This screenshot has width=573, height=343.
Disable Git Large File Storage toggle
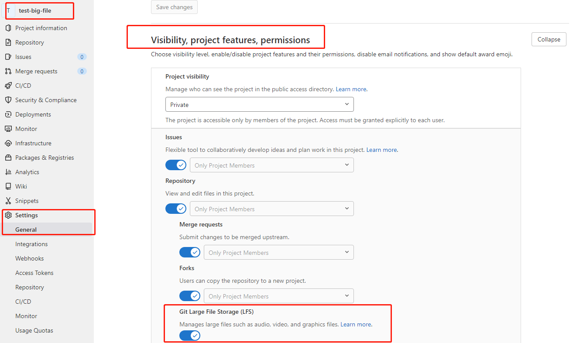(x=190, y=336)
